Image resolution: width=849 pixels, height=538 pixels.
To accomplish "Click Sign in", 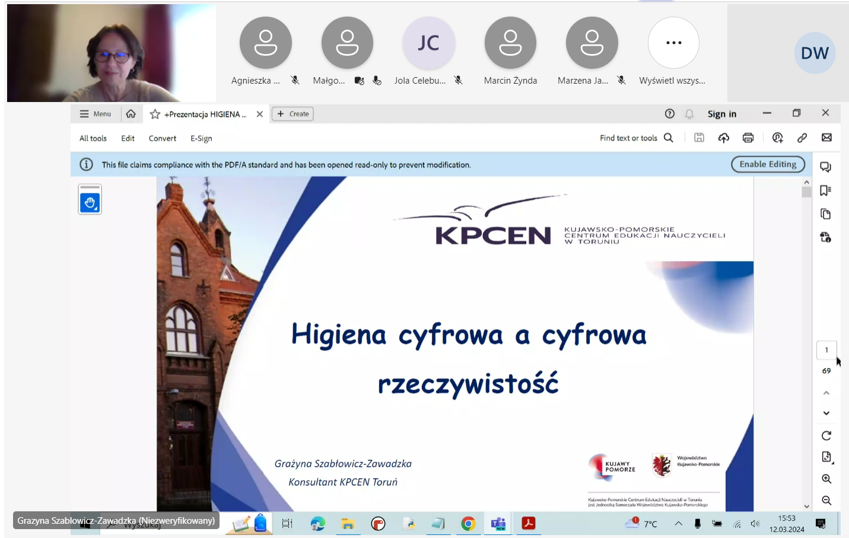I will (722, 114).
